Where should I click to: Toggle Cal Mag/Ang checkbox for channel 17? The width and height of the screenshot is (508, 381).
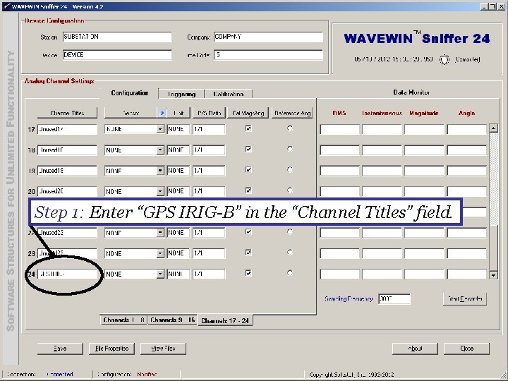[248, 128]
